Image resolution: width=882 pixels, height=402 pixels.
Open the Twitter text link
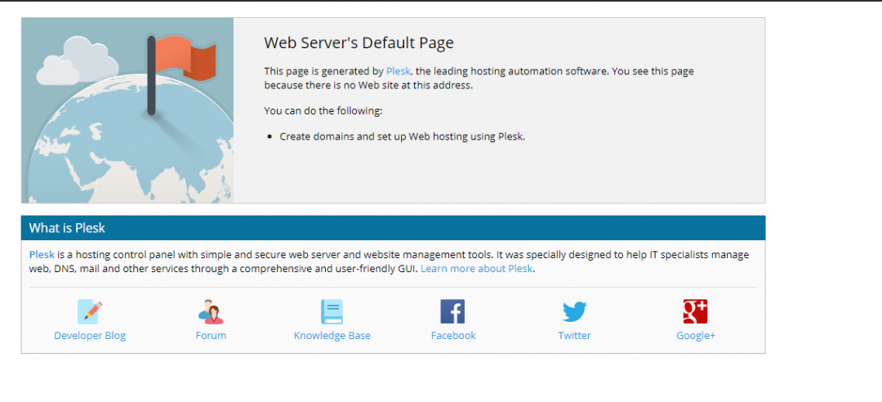(x=574, y=336)
